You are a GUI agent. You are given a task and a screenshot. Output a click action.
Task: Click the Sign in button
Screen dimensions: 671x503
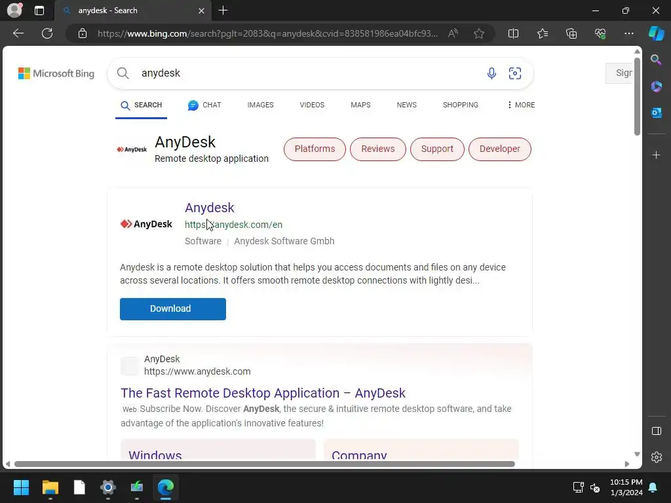click(619, 73)
